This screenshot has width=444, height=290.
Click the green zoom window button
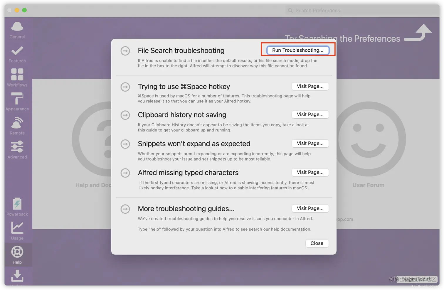(24, 10)
